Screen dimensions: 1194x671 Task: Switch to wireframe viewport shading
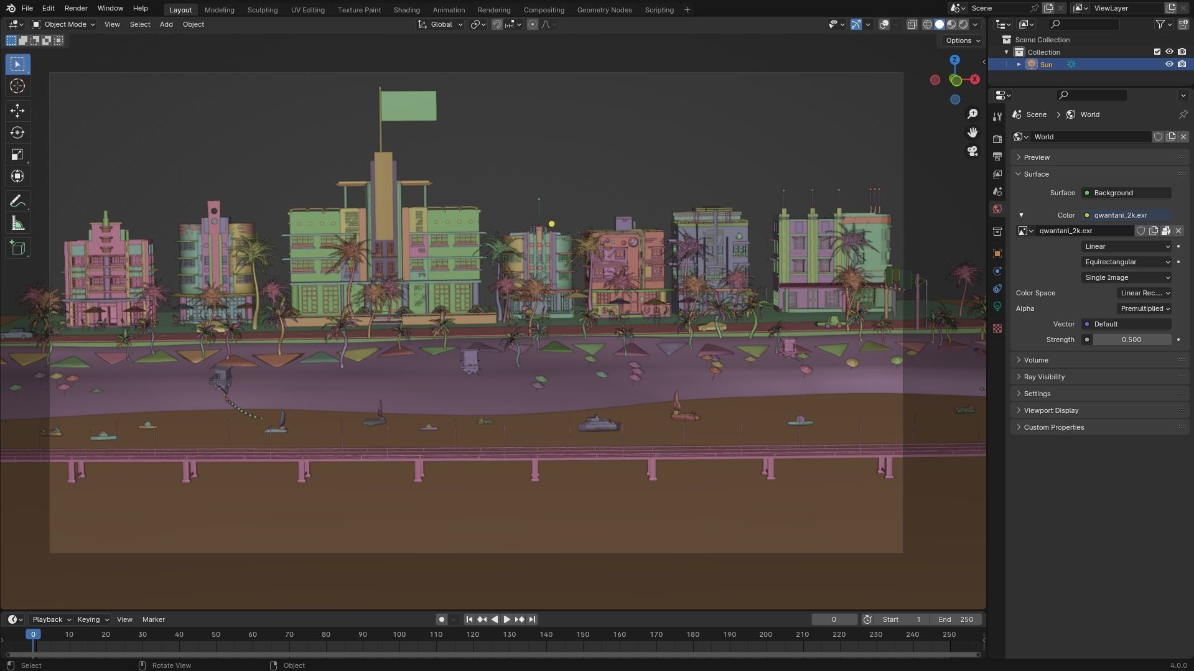click(927, 24)
